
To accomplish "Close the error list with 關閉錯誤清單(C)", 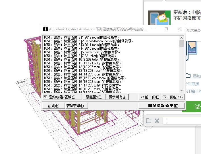I will click(x=161, y=106).
